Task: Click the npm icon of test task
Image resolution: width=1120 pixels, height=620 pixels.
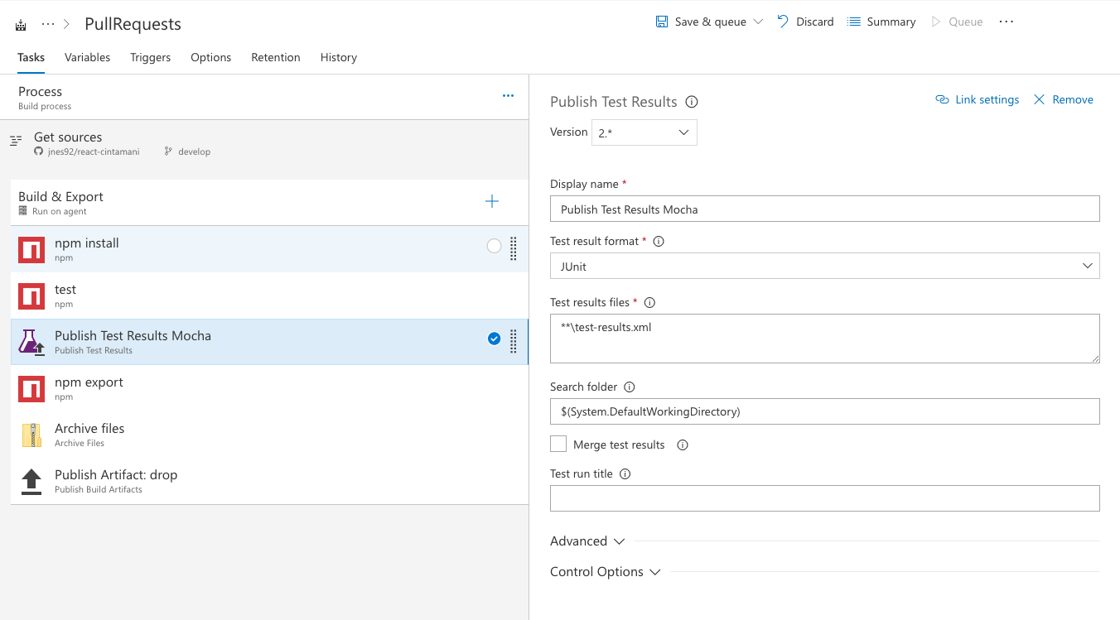Action: coord(31,296)
